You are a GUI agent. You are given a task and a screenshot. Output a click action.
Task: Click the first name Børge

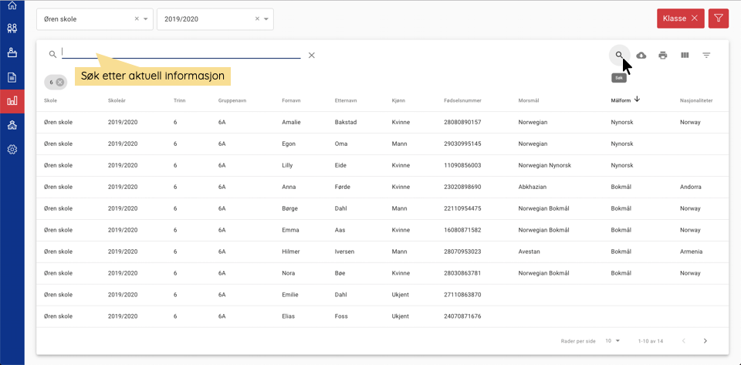tap(290, 208)
